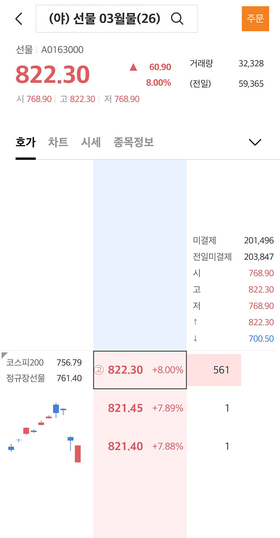The image size is (280, 538).
Task: Select the 시세 tab
Action: point(91,142)
